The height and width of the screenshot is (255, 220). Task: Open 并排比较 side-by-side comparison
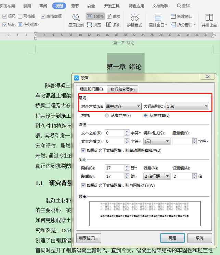(x=209, y=20)
